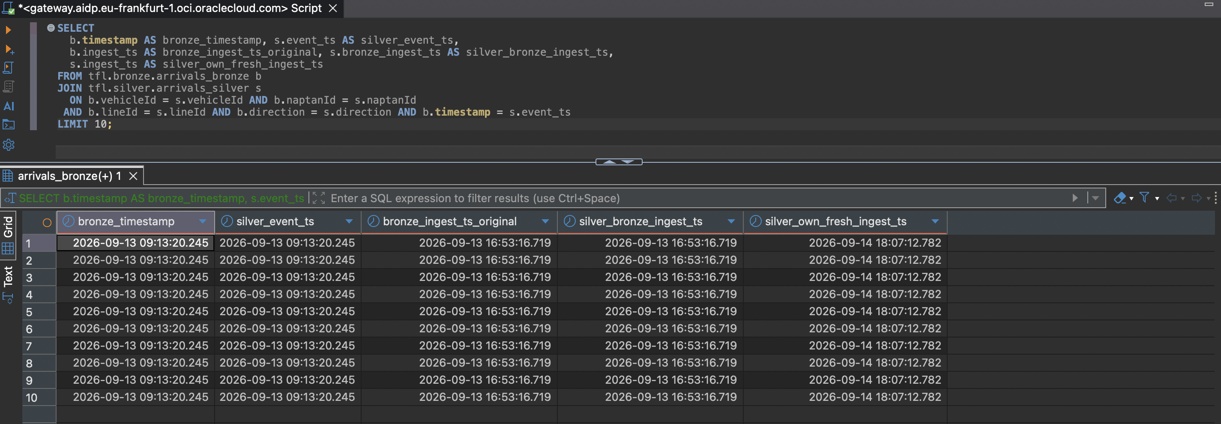Open the AI assistant in sidebar
This screenshot has width=1221, height=424.
(9, 106)
